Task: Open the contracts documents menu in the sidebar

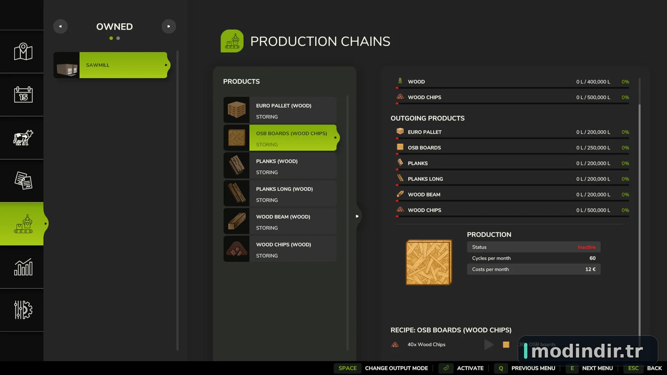Action: 23,180
